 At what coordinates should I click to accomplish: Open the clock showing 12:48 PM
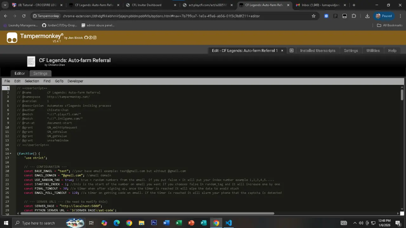[x=384, y=223]
